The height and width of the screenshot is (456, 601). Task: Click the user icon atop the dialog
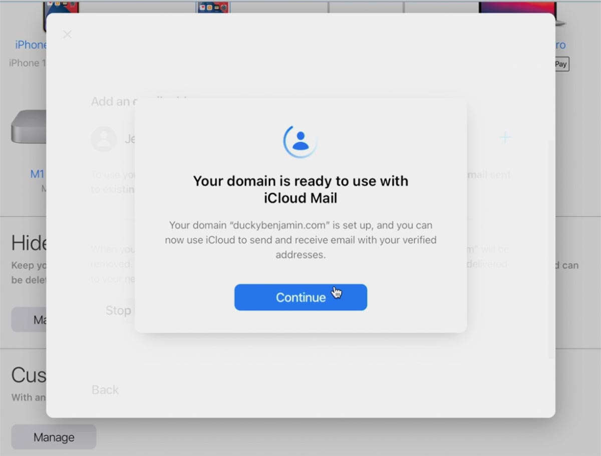pos(300,141)
